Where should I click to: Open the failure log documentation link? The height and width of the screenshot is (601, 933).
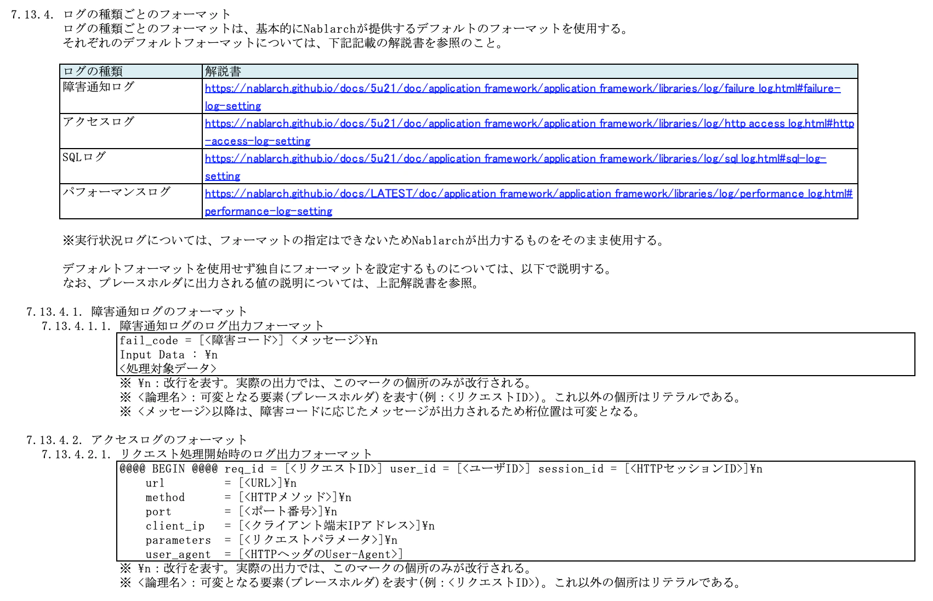tap(522, 97)
